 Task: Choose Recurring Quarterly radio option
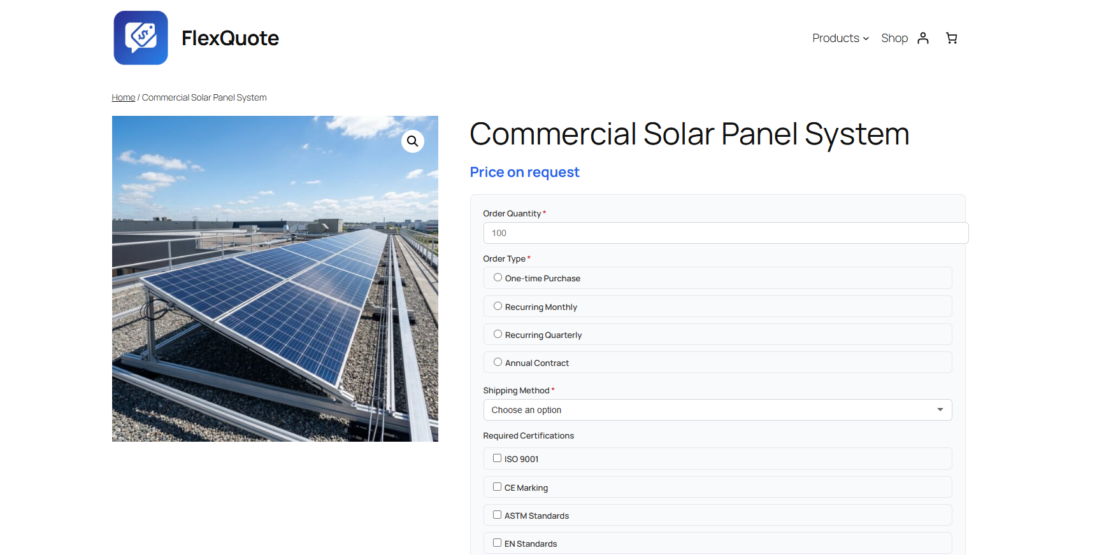pos(498,334)
